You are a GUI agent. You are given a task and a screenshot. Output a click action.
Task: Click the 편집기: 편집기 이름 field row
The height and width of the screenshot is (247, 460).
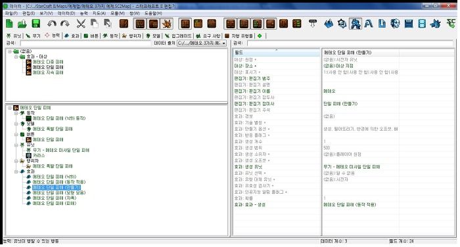click(x=277, y=91)
